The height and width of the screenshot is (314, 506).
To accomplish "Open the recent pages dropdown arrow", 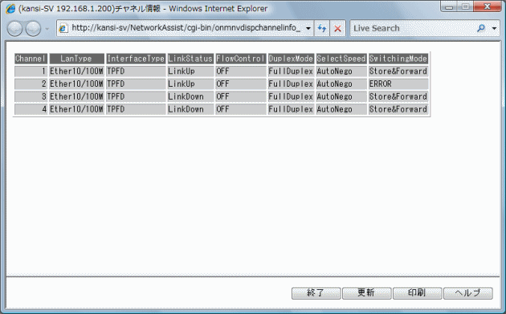I will tap(47, 29).
